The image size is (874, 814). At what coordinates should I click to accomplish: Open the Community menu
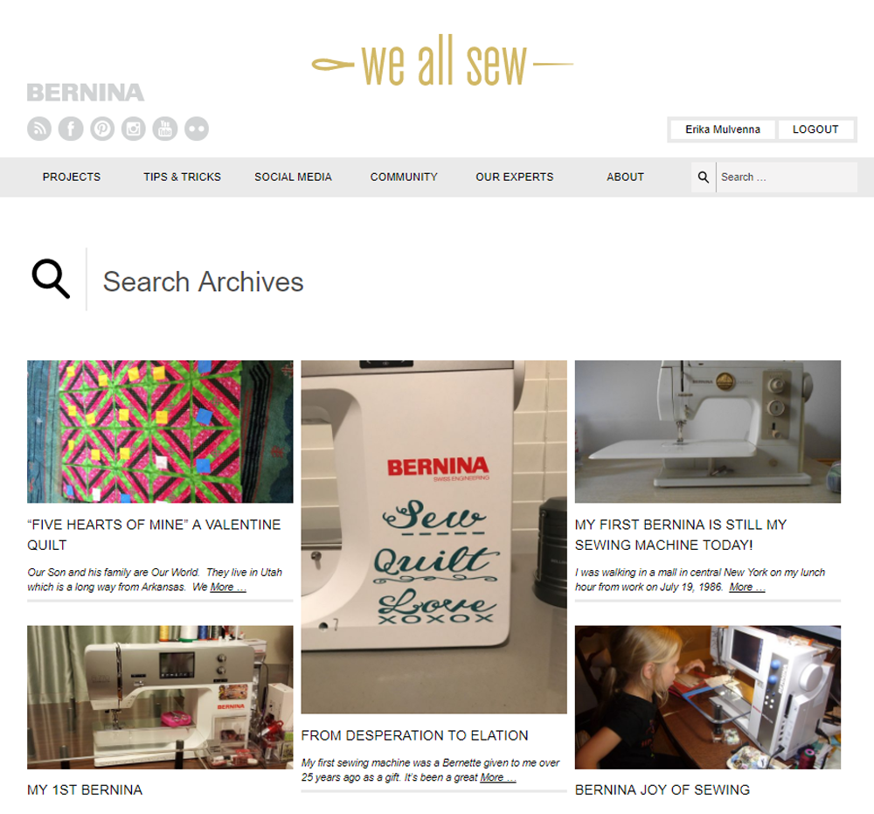pyautogui.click(x=404, y=177)
